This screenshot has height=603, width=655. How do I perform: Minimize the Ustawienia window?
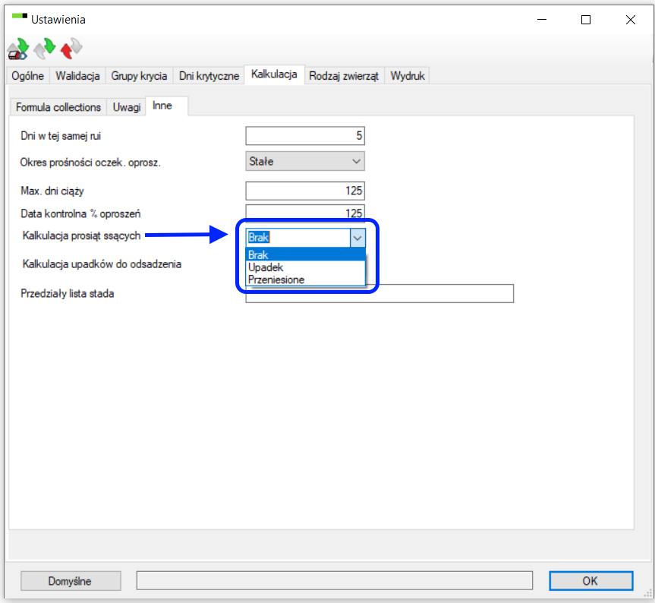click(x=542, y=20)
